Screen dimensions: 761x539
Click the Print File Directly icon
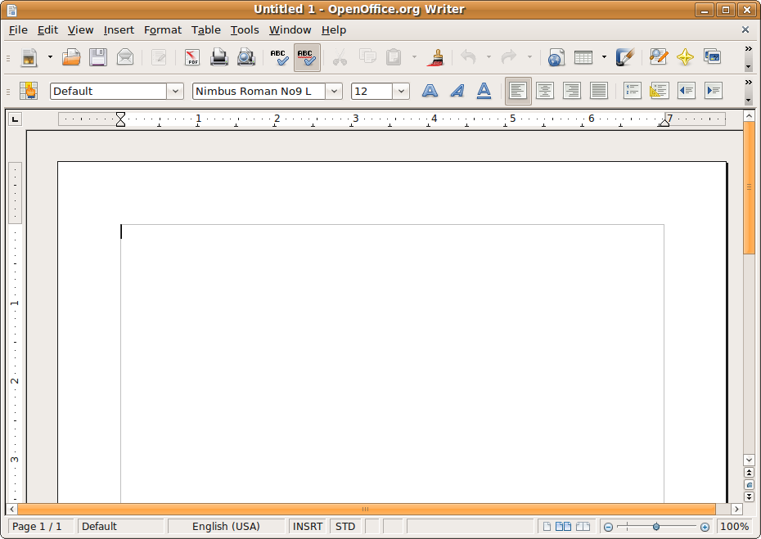click(218, 57)
